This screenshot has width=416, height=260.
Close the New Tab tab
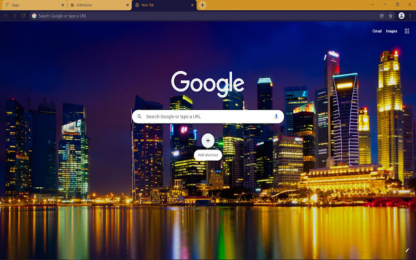[192, 5]
